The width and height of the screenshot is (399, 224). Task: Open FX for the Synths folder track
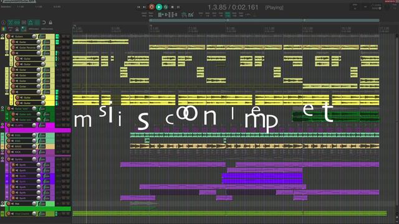[42, 159]
